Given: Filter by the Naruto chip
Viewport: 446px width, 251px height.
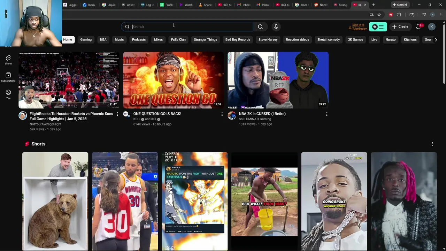Looking at the screenshot, I should click(x=391, y=39).
